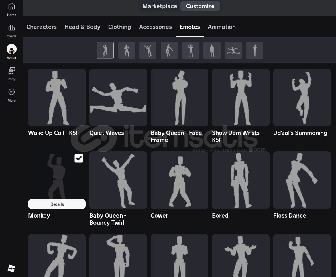Choose the Ud'zal's Summoning emote thumbnail
The height and width of the screenshot is (277, 336).
[x=302, y=97]
